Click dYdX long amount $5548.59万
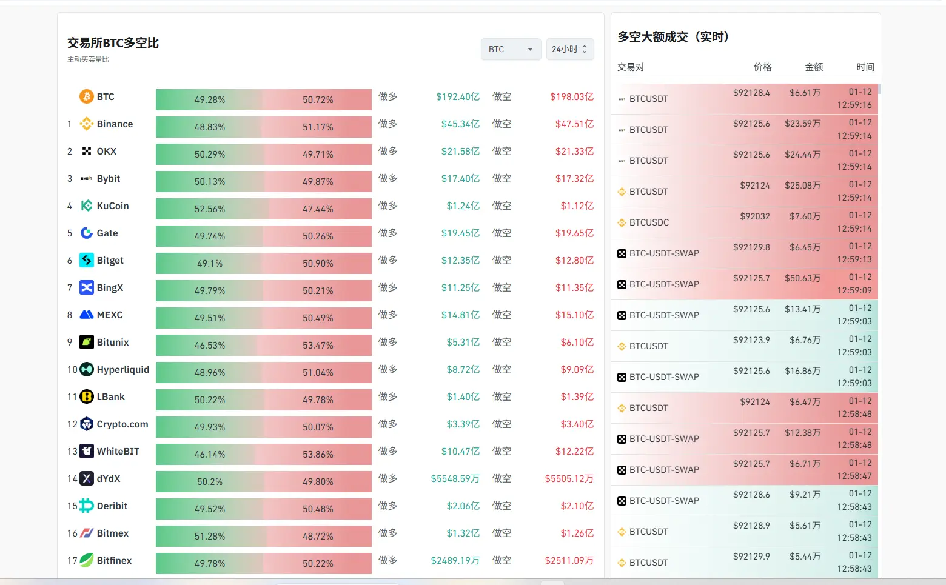946x585 pixels. (455, 478)
